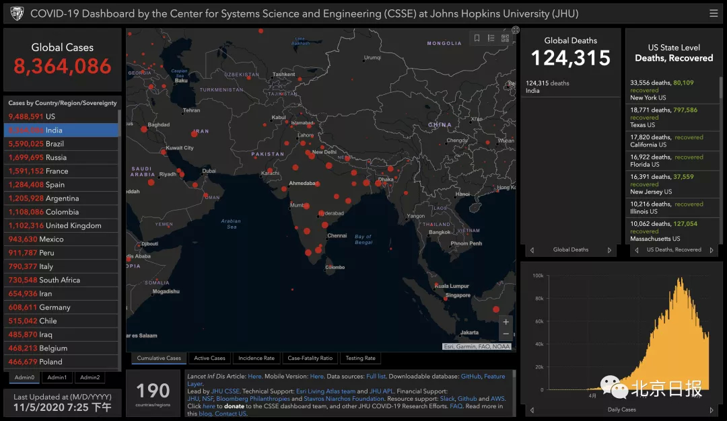Select India row in country list
Screen dimensions: 727x421
(61, 130)
